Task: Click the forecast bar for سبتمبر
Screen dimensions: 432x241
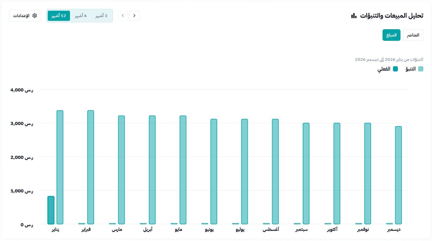Action: 306,174
